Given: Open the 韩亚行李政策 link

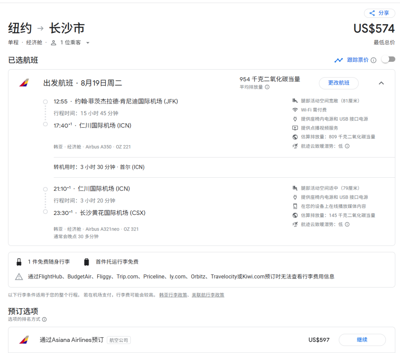Looking at the screenshot, I should coord(173,295).
